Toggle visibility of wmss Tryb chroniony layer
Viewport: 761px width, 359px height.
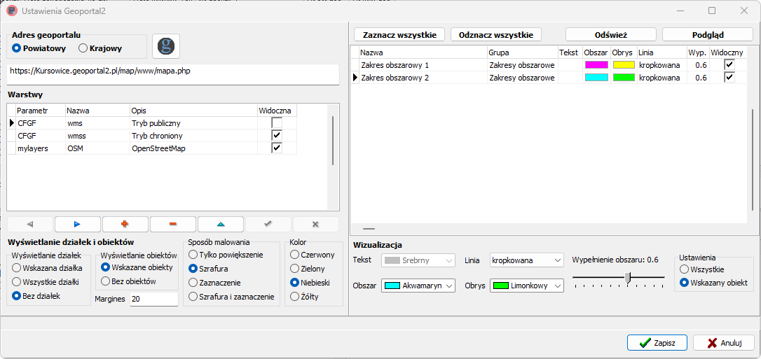277,135
